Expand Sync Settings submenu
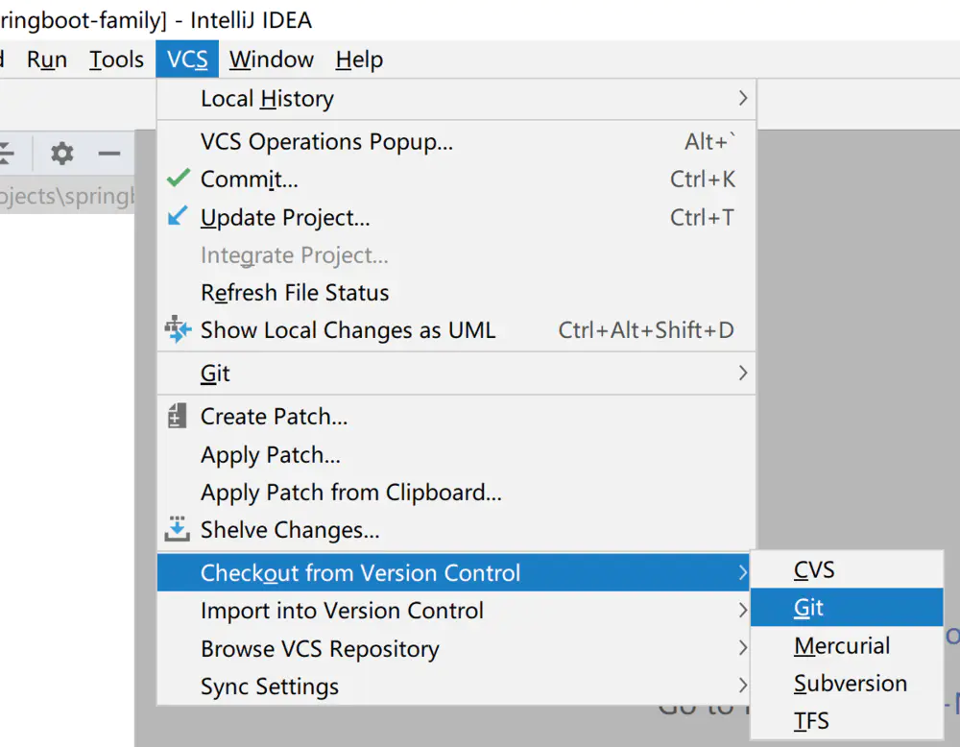The width and height of the screenshot is (960, 747). [x=454, y=686]
